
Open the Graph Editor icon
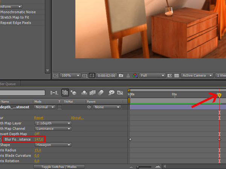click(x=120, y=92)
